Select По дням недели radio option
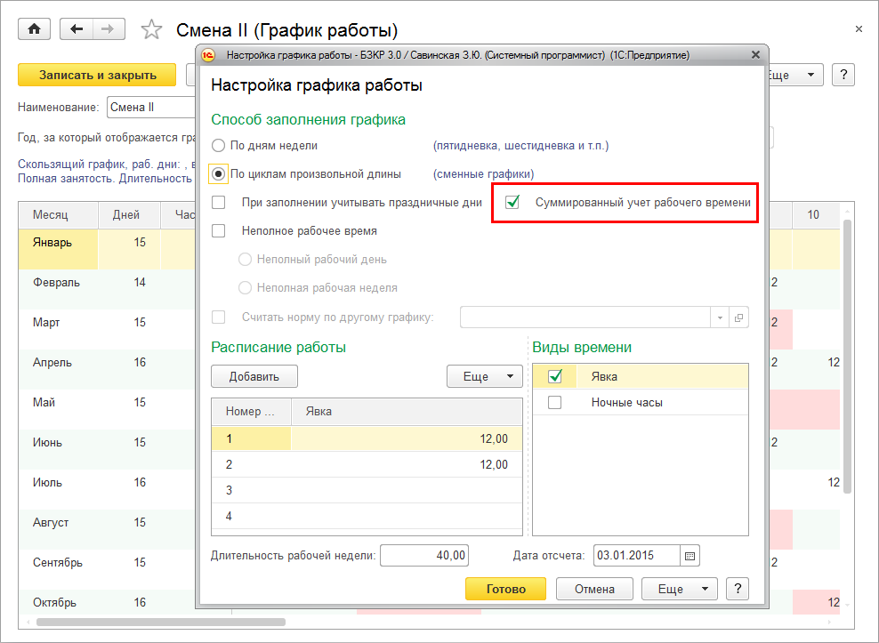The height and width of the screenshot is (643, 879). tap(219, 145)
